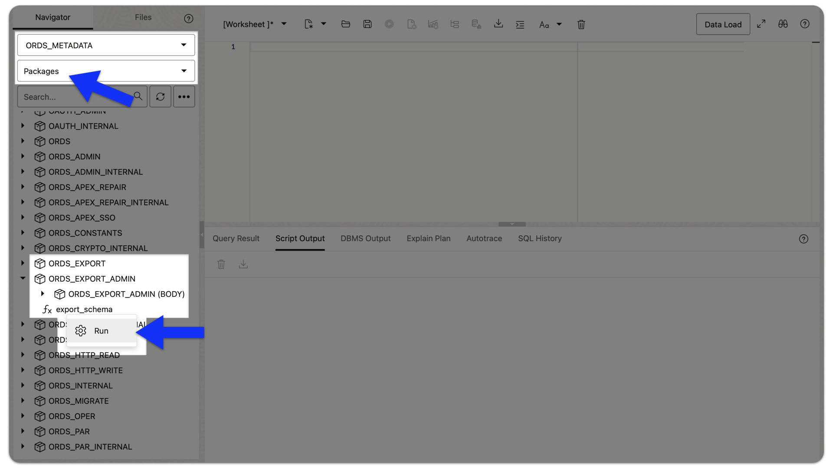
Task: Switch to the Files tab
Action: coord(143,18)
